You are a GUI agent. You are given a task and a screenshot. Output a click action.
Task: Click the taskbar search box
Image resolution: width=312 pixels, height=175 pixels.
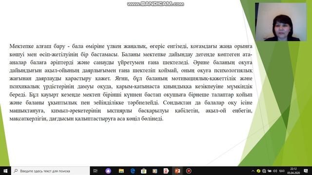pyautogui.click(x=51, y=171)
